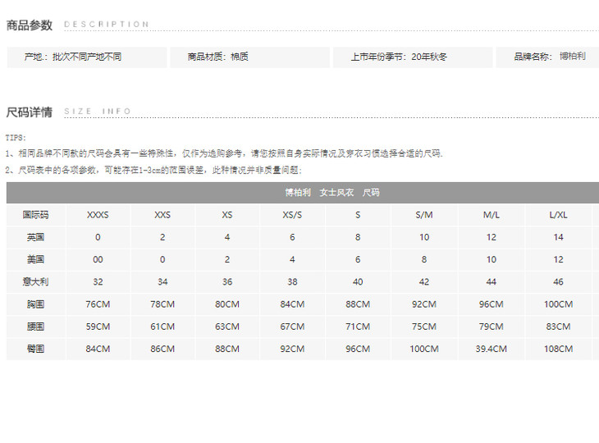Click the 博柏利 女士风衣 尺码 table header

[332, 193]
